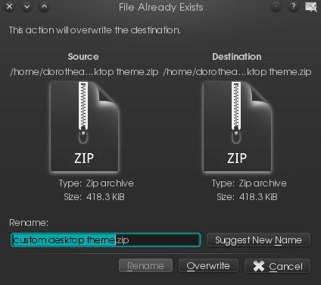321x285 pixels.
Task: Maximize dialog with the up chevron button
Action: pos(44,7)
